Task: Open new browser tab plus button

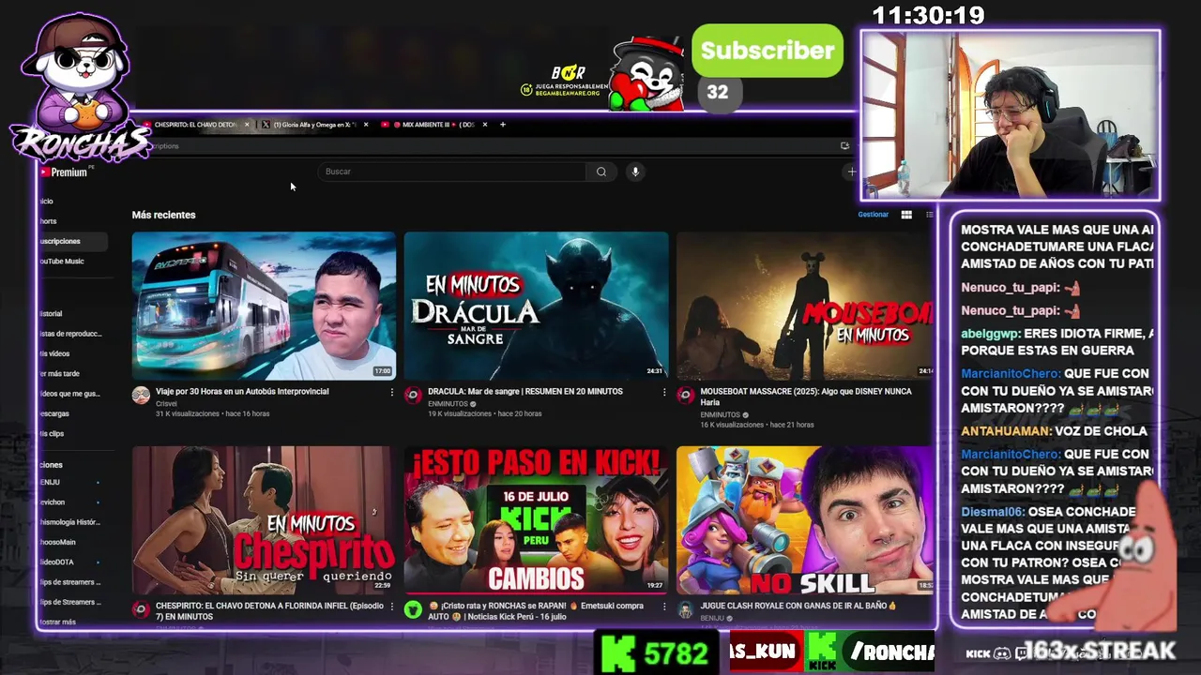Action: click(503, 125)
